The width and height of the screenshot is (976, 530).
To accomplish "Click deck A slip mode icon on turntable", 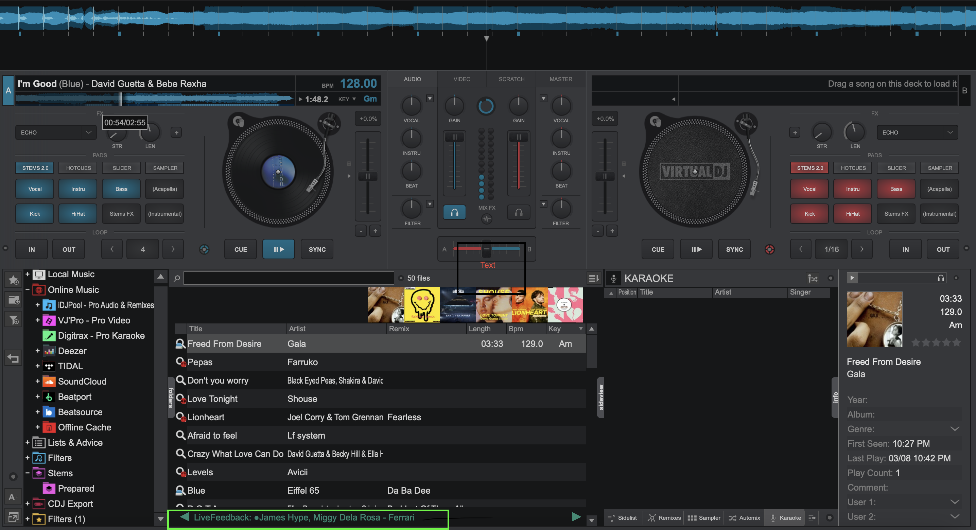I will (239, 122).
